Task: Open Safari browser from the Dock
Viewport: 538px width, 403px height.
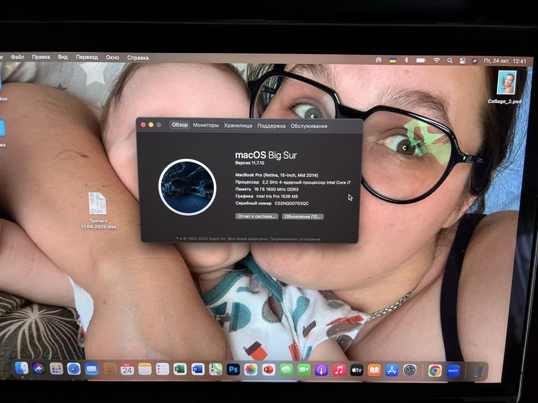Action: [74, 369]
